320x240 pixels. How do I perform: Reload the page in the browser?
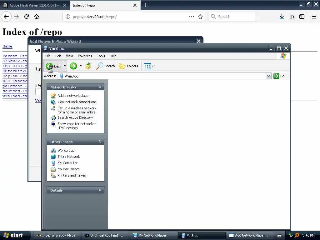(27, 17)
